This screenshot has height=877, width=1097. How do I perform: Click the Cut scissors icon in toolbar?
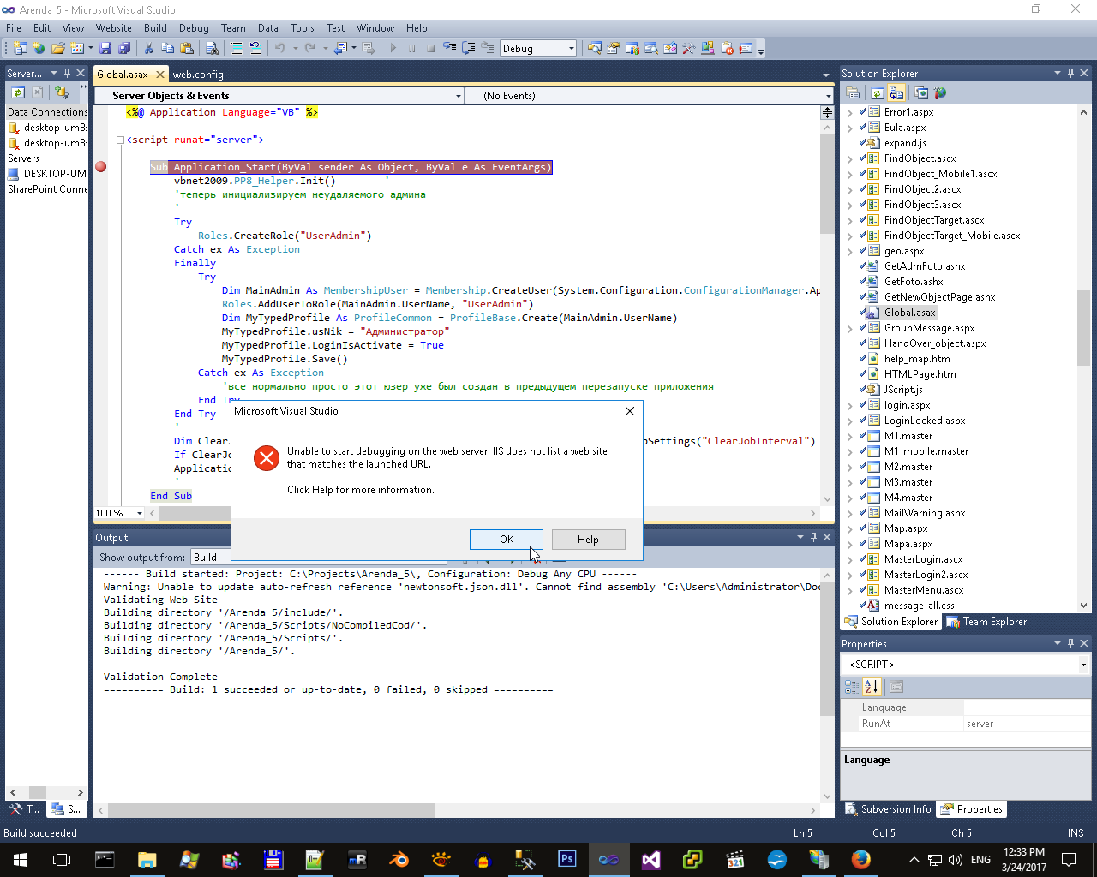148,49
